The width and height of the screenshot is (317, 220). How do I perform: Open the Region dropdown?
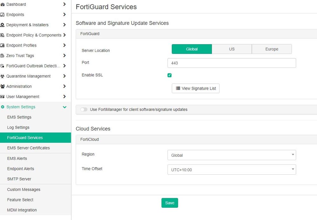tap(232, 155)
